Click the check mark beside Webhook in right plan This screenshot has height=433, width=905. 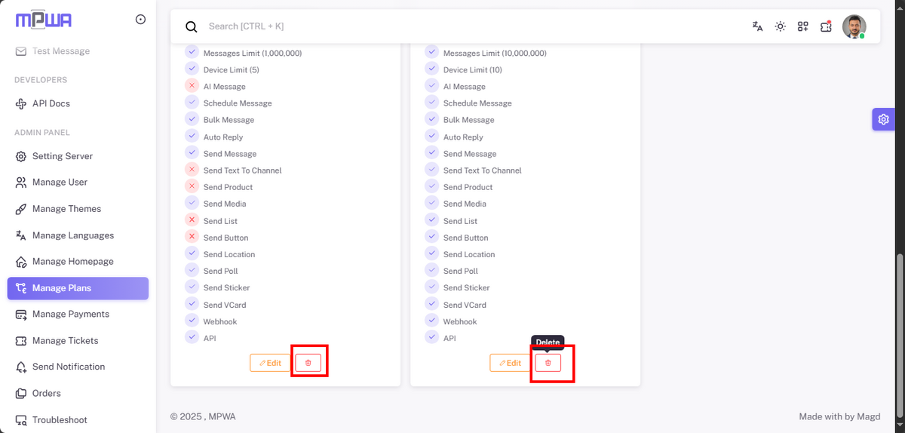431,321
